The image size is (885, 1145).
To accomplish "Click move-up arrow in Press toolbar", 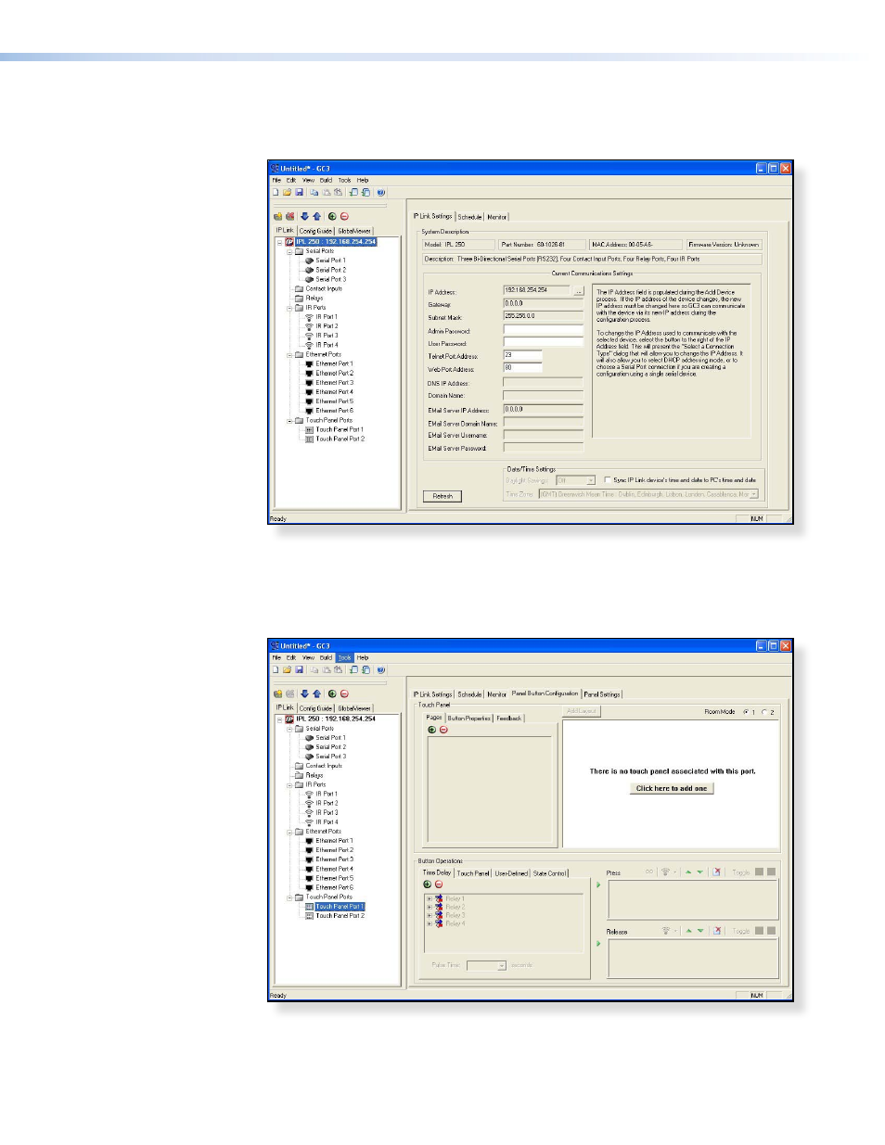I will pyautogui.click(x=688, y=872).
